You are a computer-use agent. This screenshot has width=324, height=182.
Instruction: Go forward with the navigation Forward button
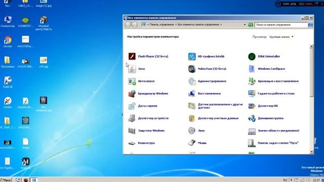click(135, 25)
